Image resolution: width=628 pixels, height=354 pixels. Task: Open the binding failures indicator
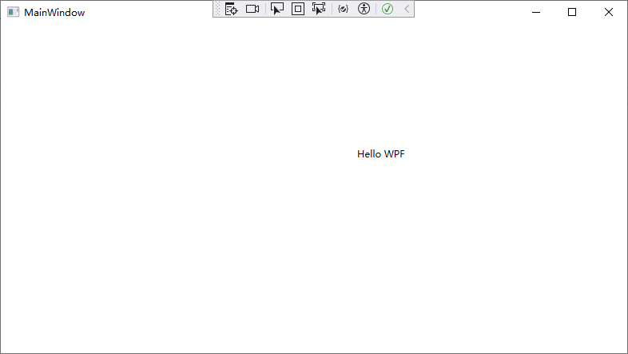343,9
